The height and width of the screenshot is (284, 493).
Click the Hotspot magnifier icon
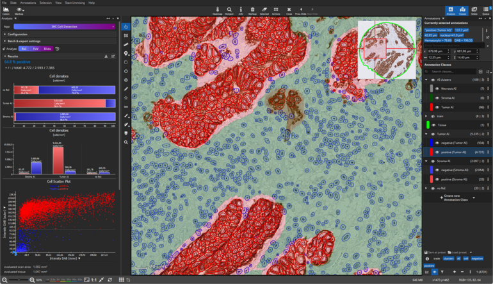[x=230, y=10]
